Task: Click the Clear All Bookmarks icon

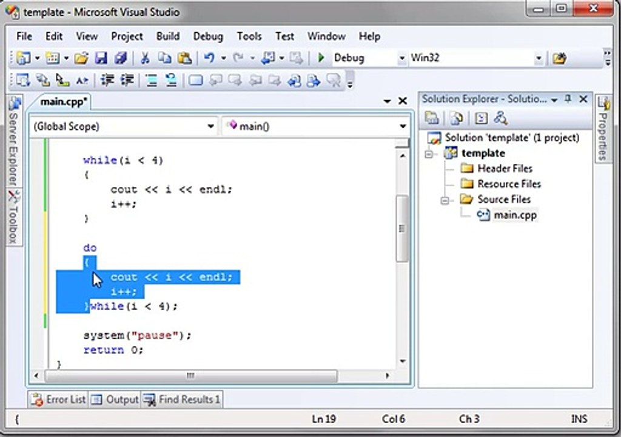Action: tap(334, 81)
